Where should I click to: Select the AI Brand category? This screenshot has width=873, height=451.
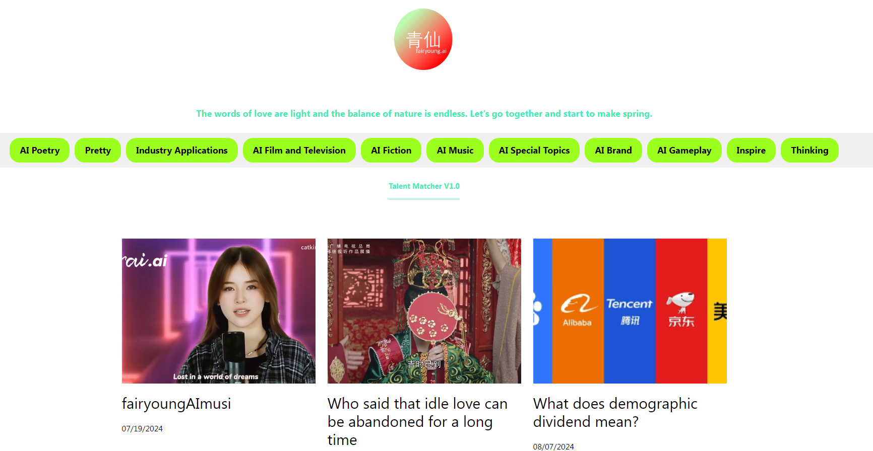tap(613, 151)
